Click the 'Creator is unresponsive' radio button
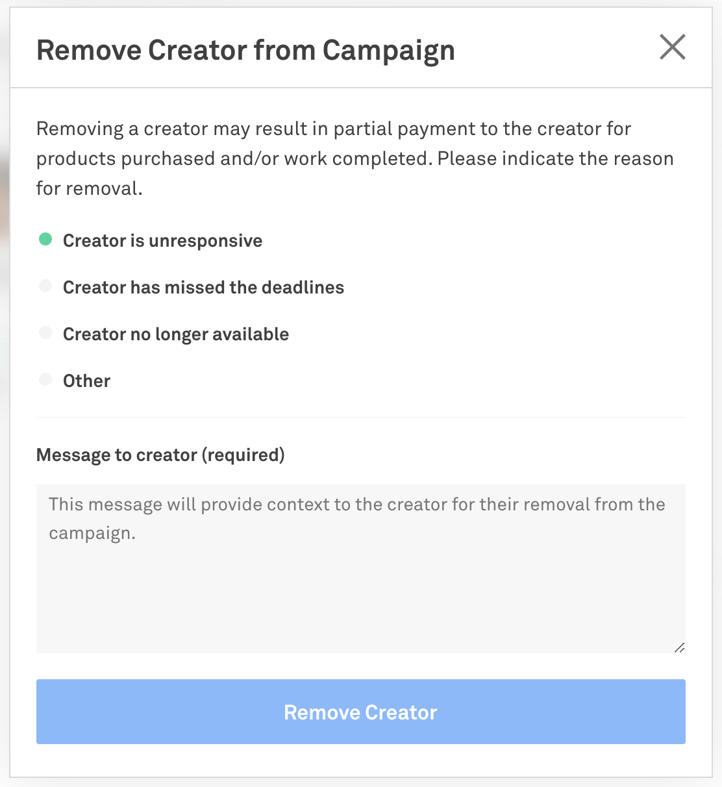Image resolution: width=722 pixels, height=787 pixels. [x=45, y=239]
